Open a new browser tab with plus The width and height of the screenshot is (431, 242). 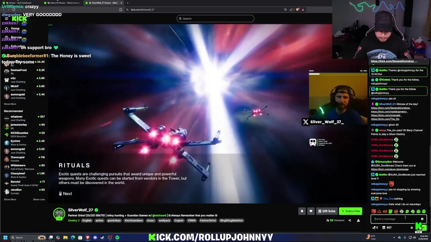coord(127,3)
